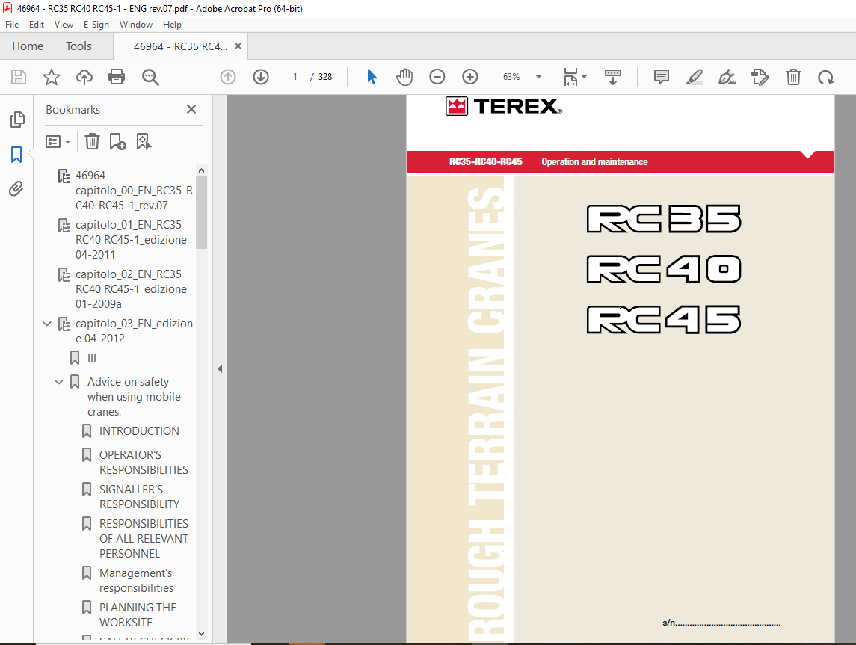The height and width of the screenshot is (645, 856).
Task: Activate the Hand pan tool
Action: (404, 77)
